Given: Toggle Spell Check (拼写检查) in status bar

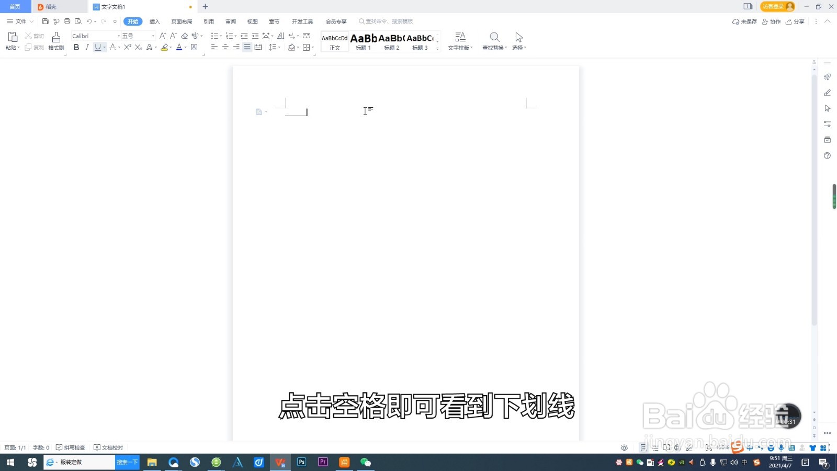Looking at the screenshot, I should coord(71,447).
